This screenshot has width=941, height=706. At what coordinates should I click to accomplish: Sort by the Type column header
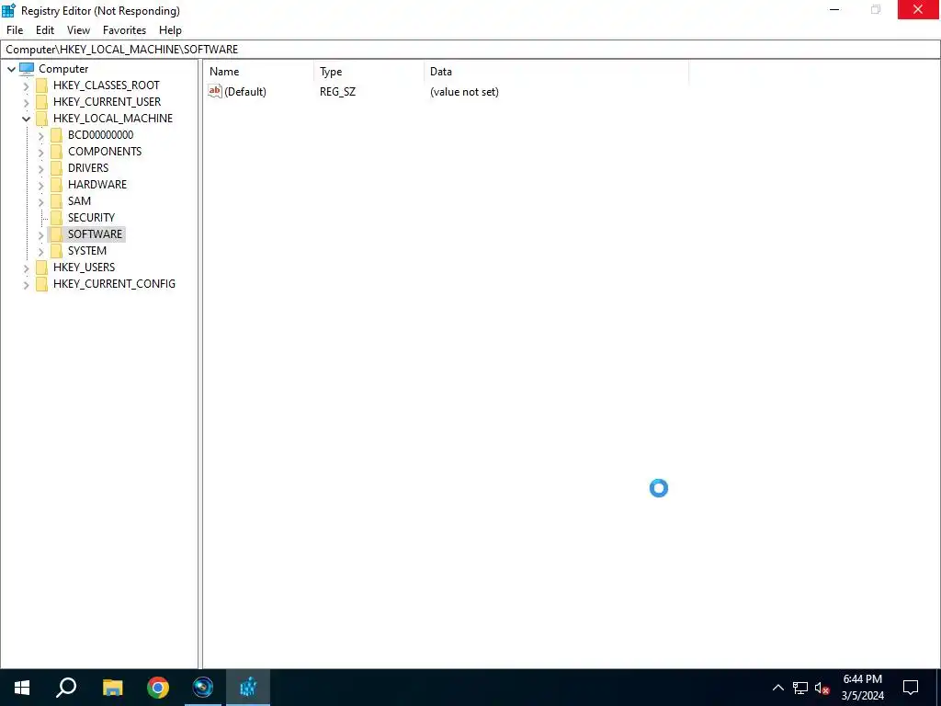pyautogui.click(x=369, y=72)
